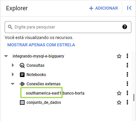Viewport: 136px width, 121px height.
Task: Open more options for banco-horta connection
Action: (x=127, y=93)
